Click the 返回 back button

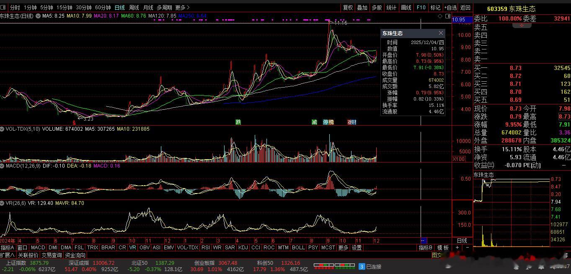(465, 8)
